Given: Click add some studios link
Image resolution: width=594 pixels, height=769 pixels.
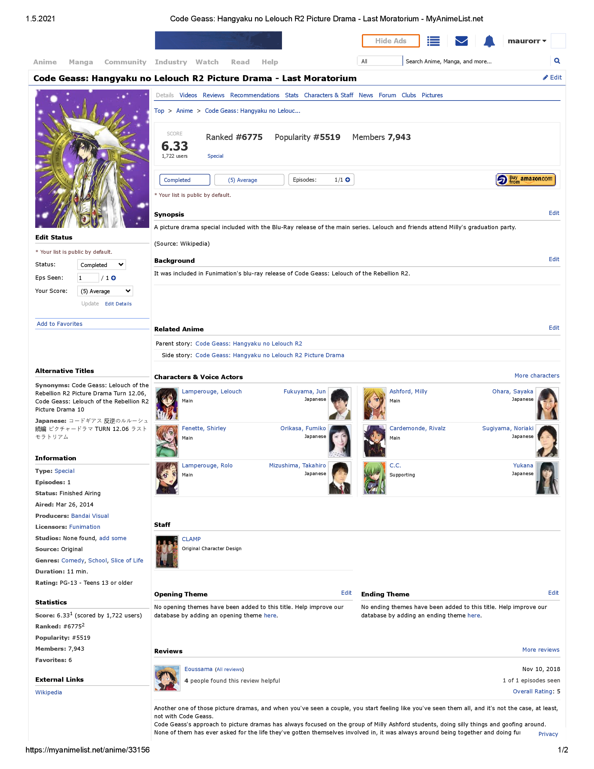Looking at the screenshot, I should (113, 538).
